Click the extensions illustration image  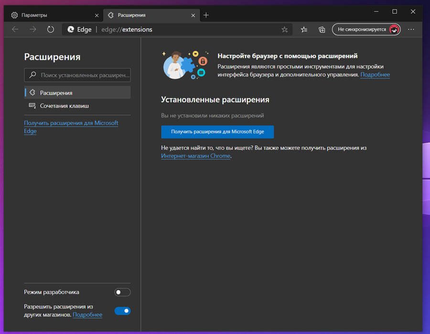pos(185,65)
